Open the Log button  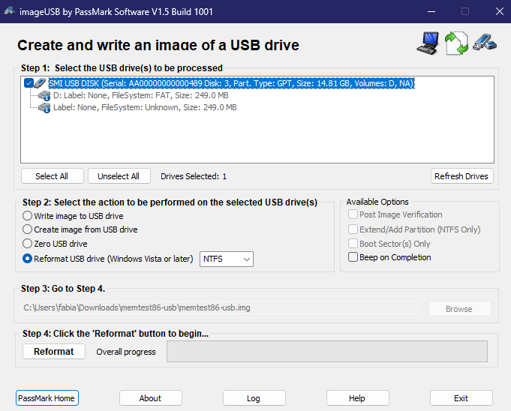[x=254, y=398]
